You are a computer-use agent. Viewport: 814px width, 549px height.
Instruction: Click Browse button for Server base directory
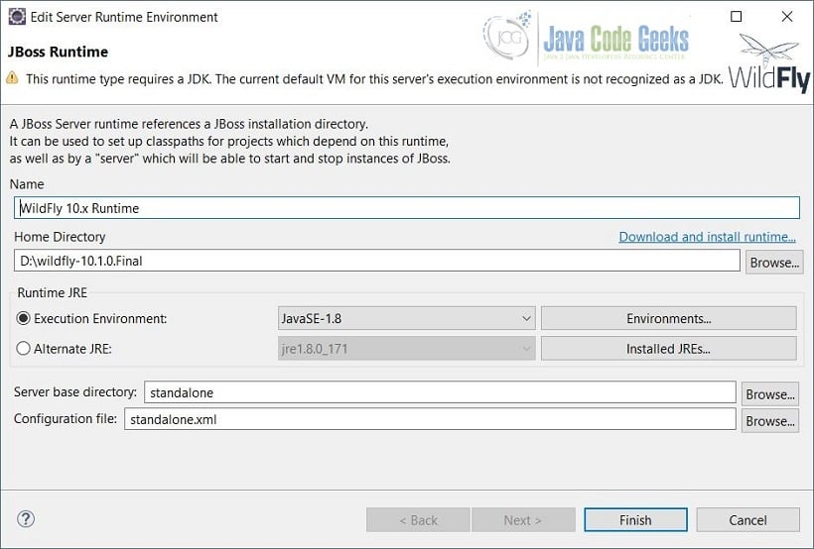(770, 394)
